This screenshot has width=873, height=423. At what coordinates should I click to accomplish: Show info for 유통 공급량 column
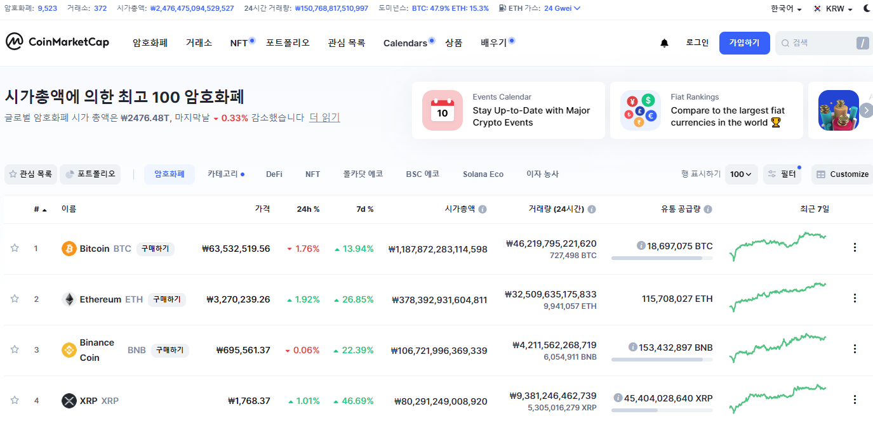(708, 209)
